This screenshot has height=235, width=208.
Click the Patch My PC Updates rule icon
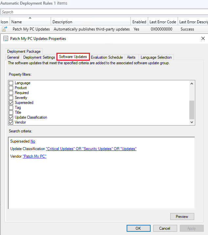click(5, 29)
